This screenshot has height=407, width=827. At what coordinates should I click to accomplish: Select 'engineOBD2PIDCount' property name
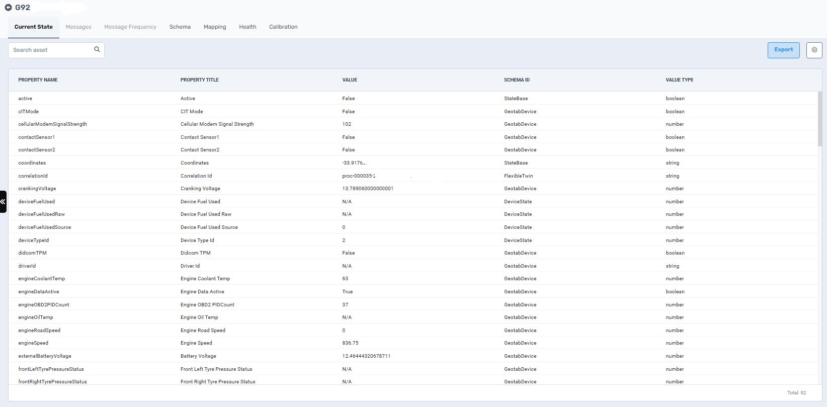pos(44,305)
